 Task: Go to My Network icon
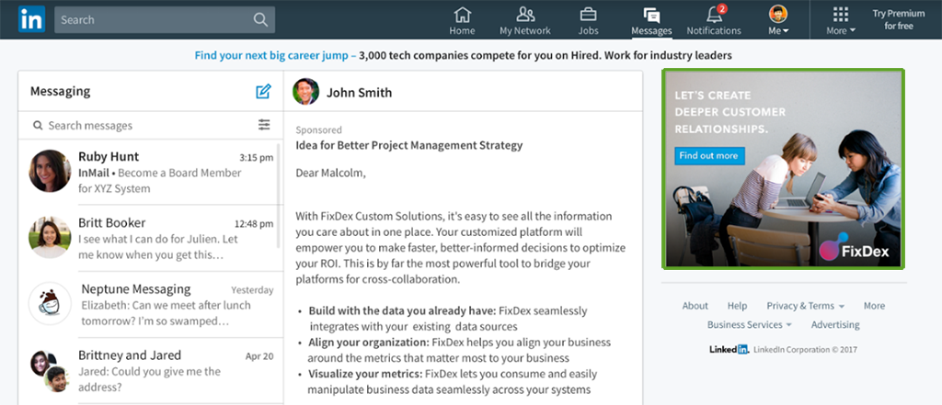[x=525, y=15]
